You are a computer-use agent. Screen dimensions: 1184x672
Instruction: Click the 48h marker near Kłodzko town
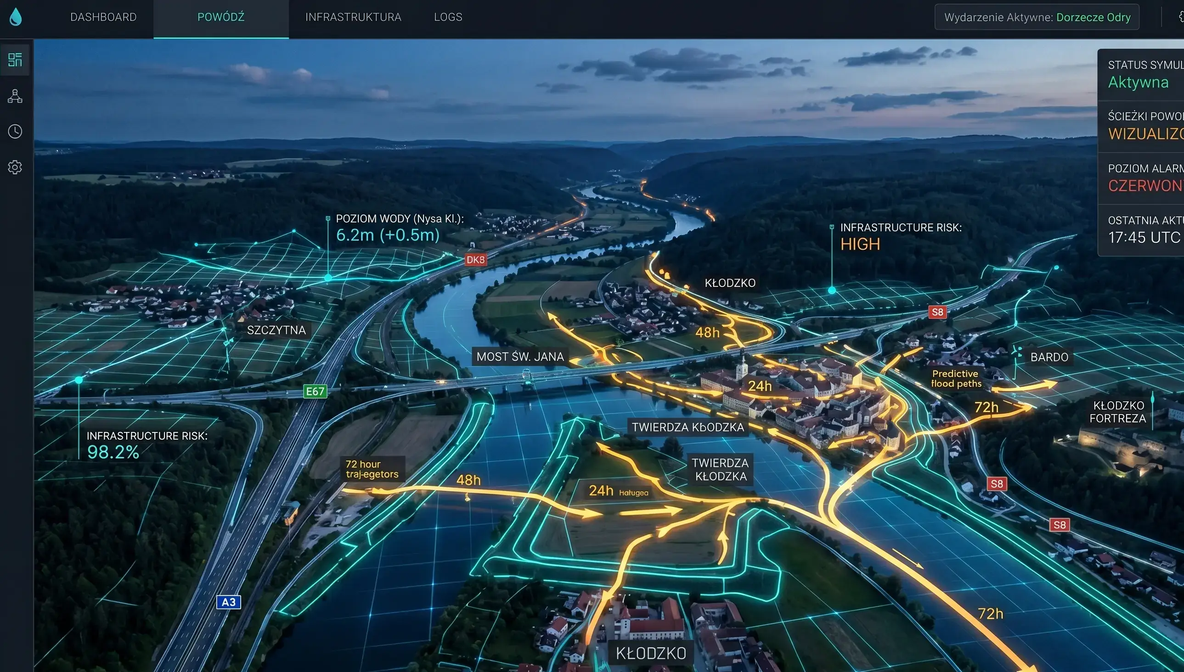[707, 332]
